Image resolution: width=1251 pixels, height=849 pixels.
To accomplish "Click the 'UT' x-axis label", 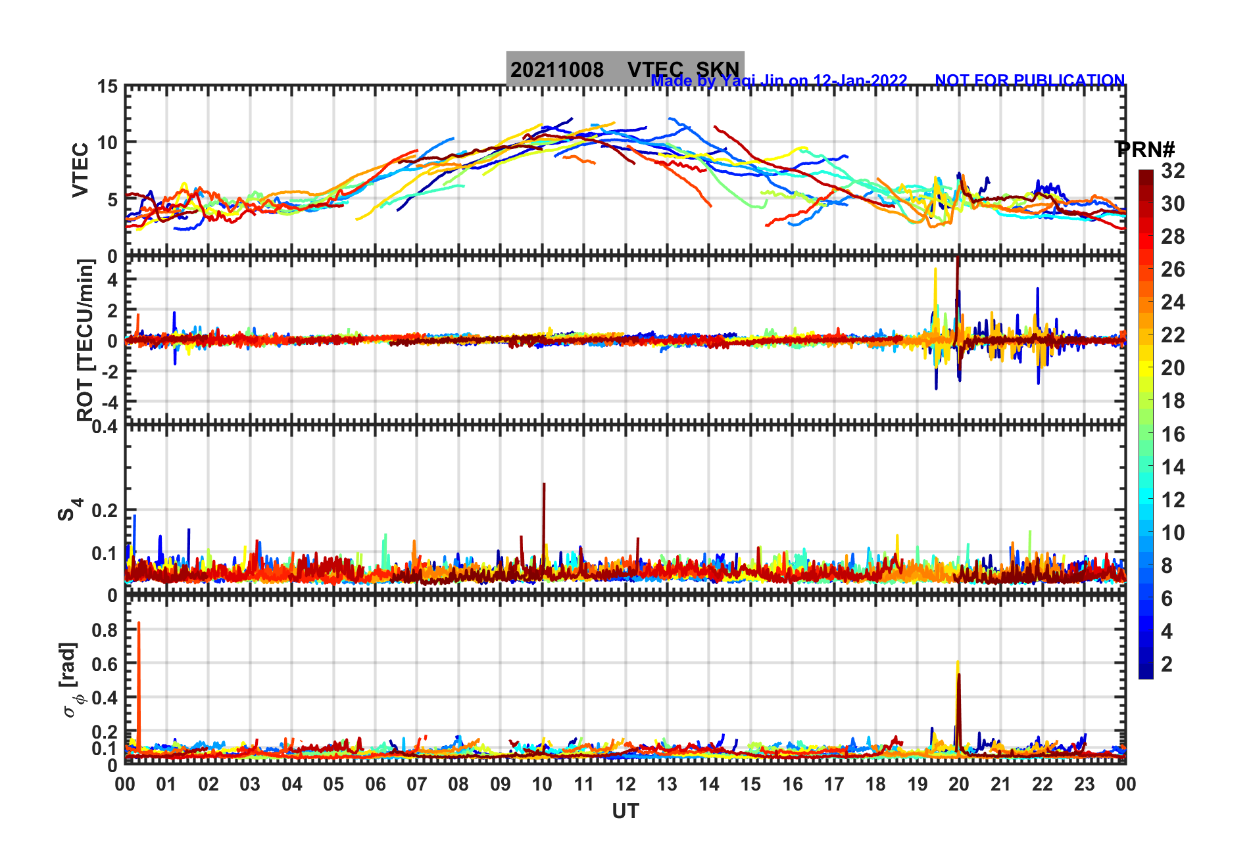I will [x=625, y=812].
